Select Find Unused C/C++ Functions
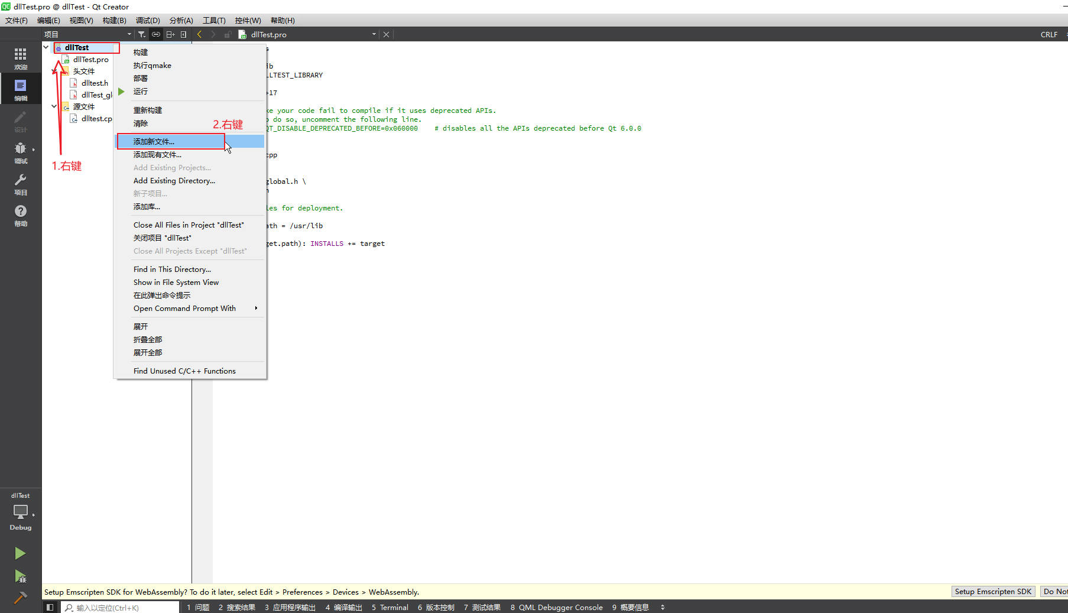Screen dimensions: 1068x613 (x=189, y=371)
